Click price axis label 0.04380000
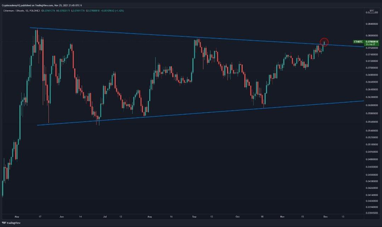Image resolution: width=382 pixels, height=227 pixels. click(372, 181)
